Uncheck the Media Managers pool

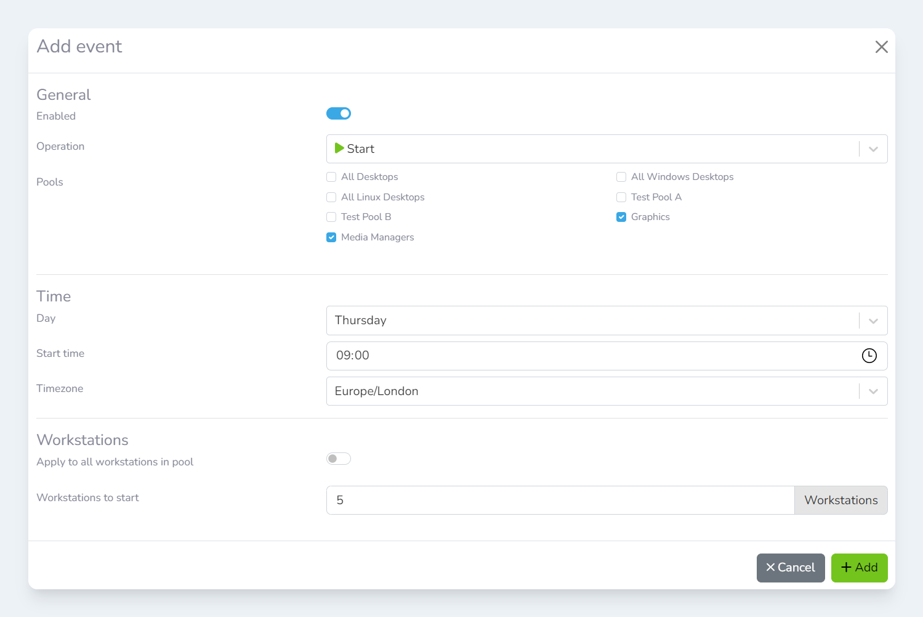[x=331, y=237]
